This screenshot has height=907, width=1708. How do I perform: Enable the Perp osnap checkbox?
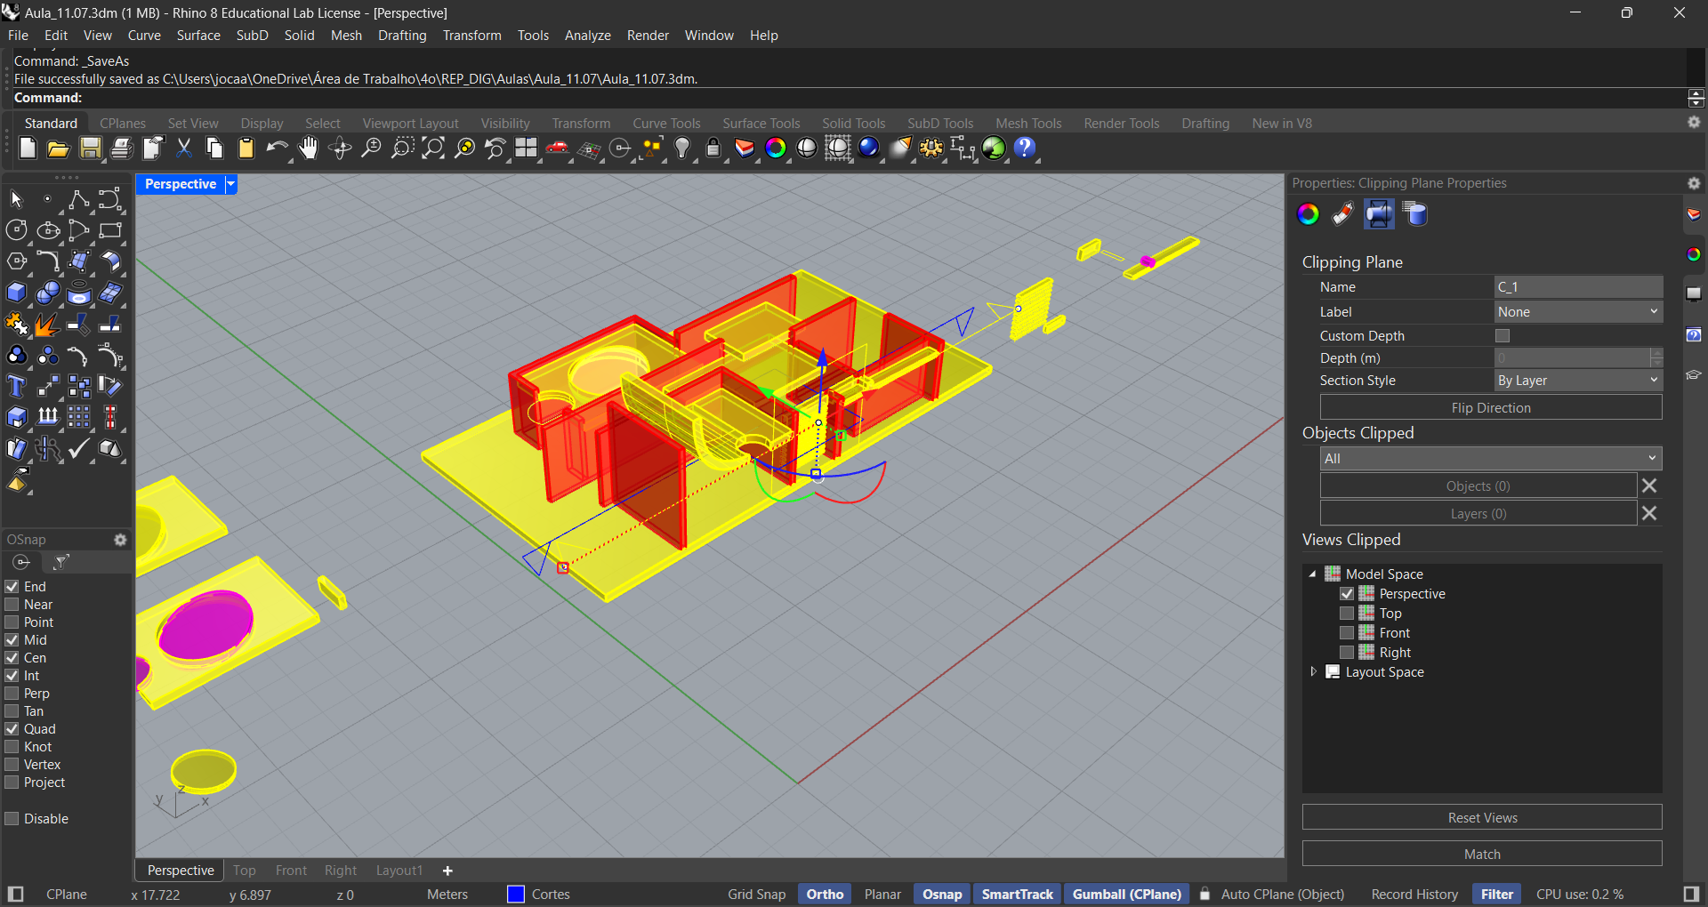(12, 694)
